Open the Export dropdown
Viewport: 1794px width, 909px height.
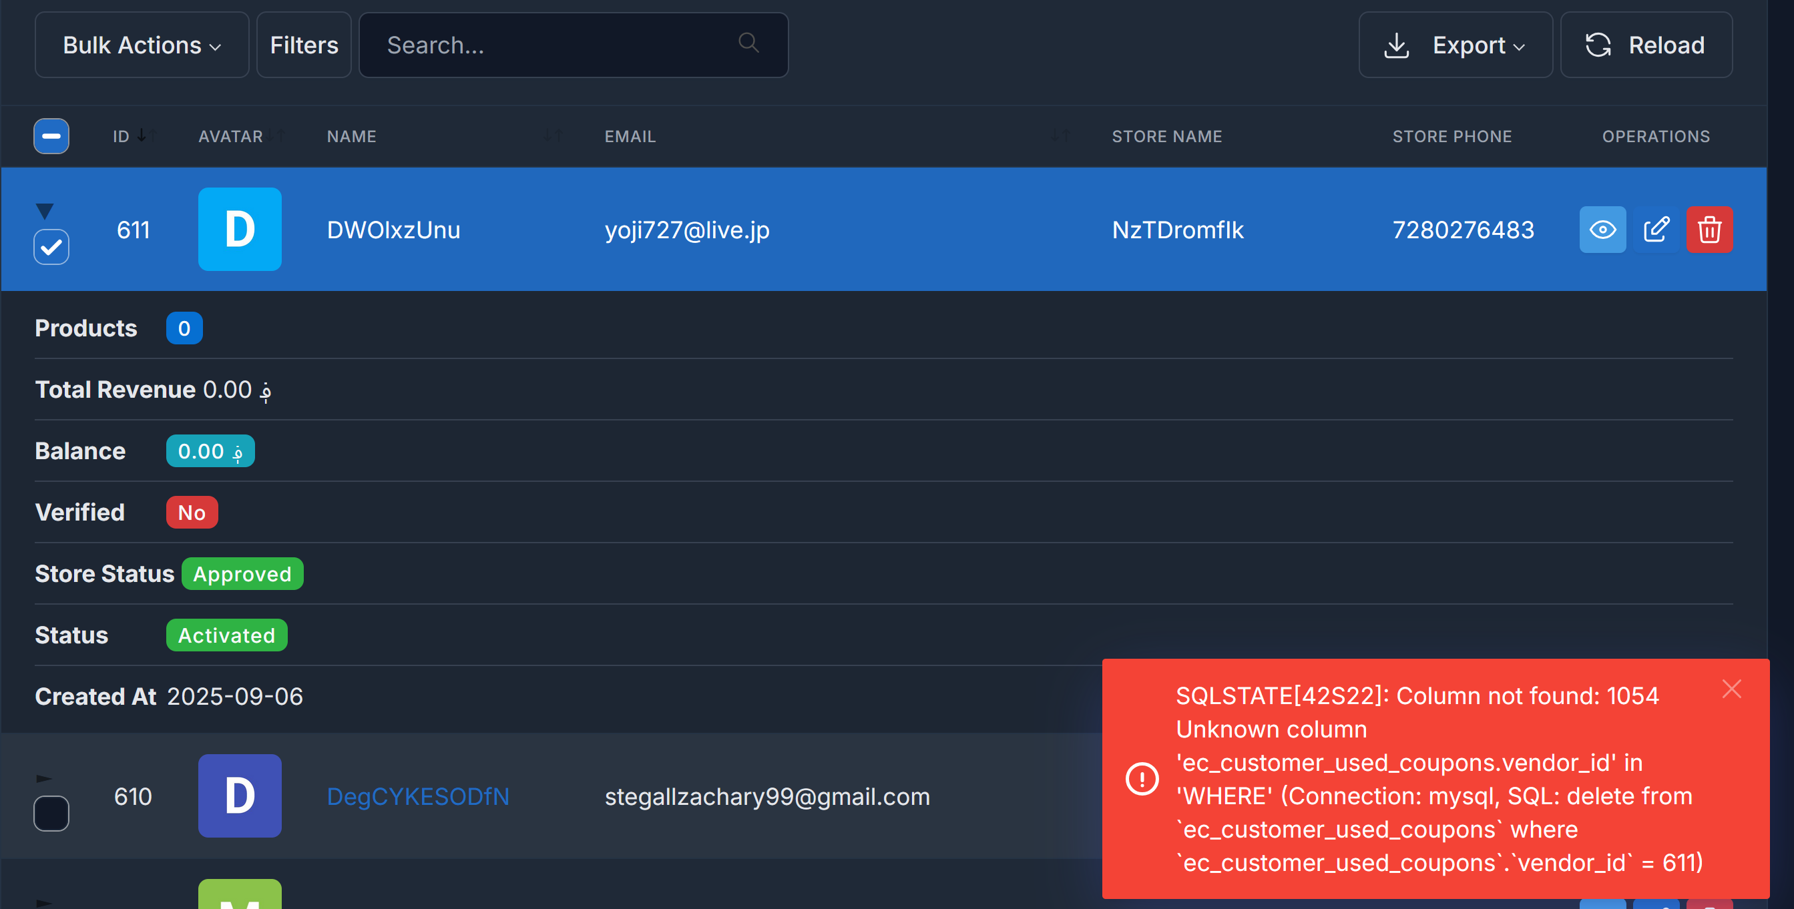(1455, 45)
